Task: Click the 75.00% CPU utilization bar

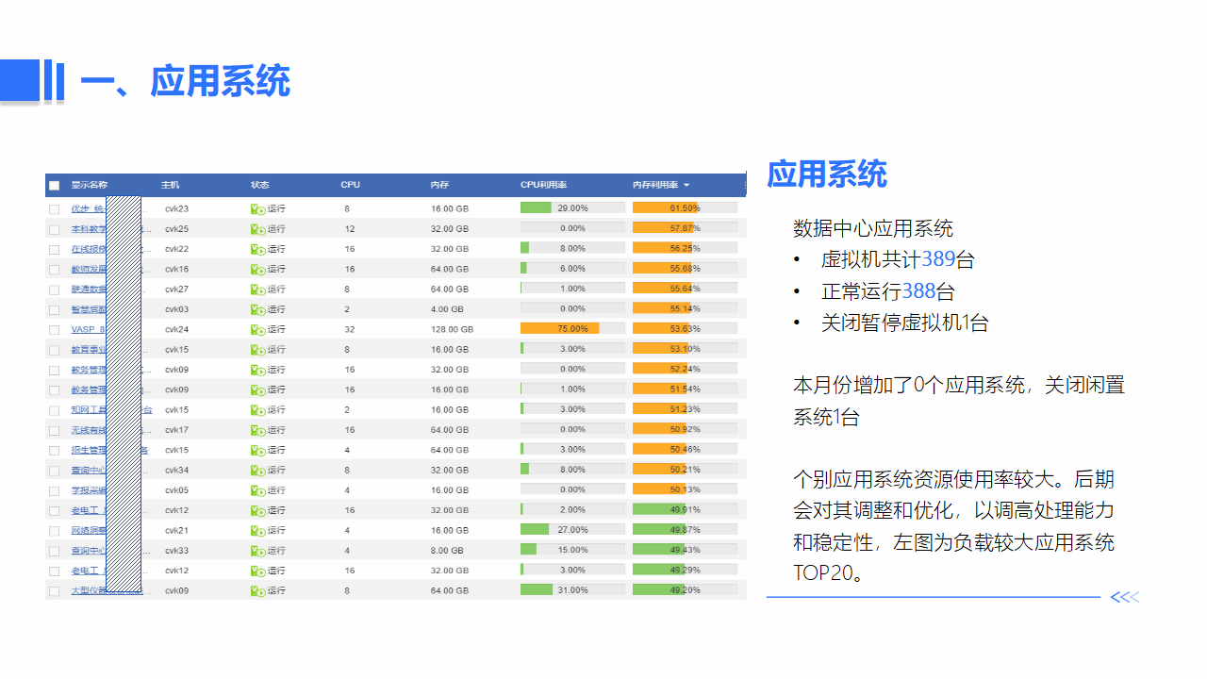Action: [572, 328]
